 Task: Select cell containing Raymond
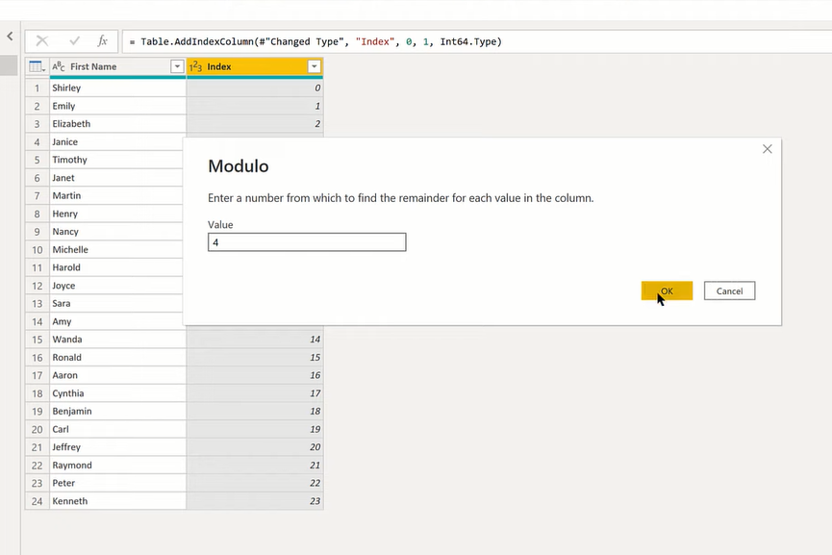coord(117,465)
